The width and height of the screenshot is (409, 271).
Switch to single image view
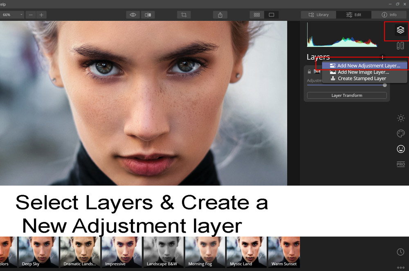(x=271, y=15)
